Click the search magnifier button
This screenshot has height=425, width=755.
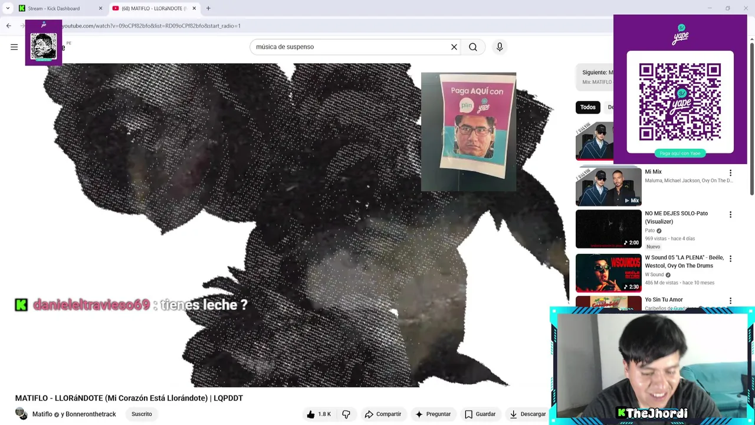click(473, 47)
